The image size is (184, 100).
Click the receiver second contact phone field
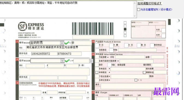[x=73, y=78]
